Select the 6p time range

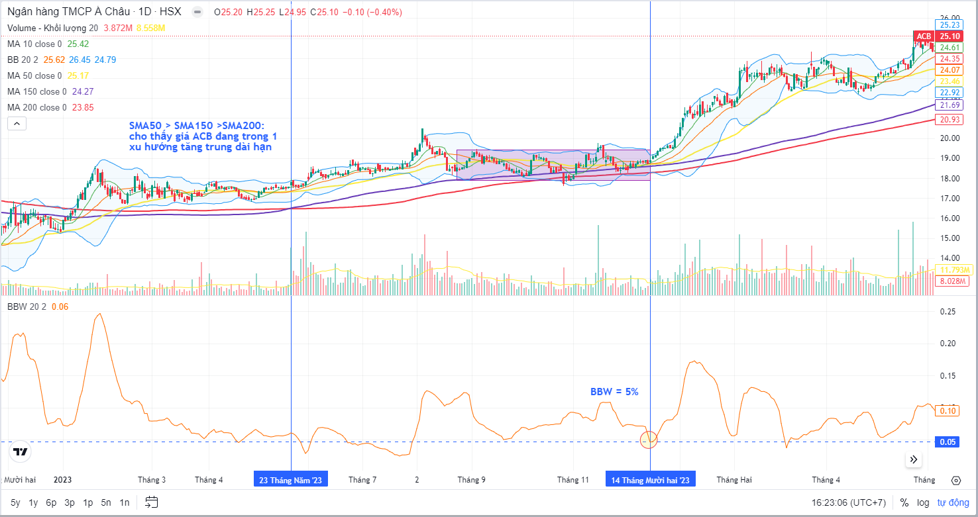coord(51,502)
